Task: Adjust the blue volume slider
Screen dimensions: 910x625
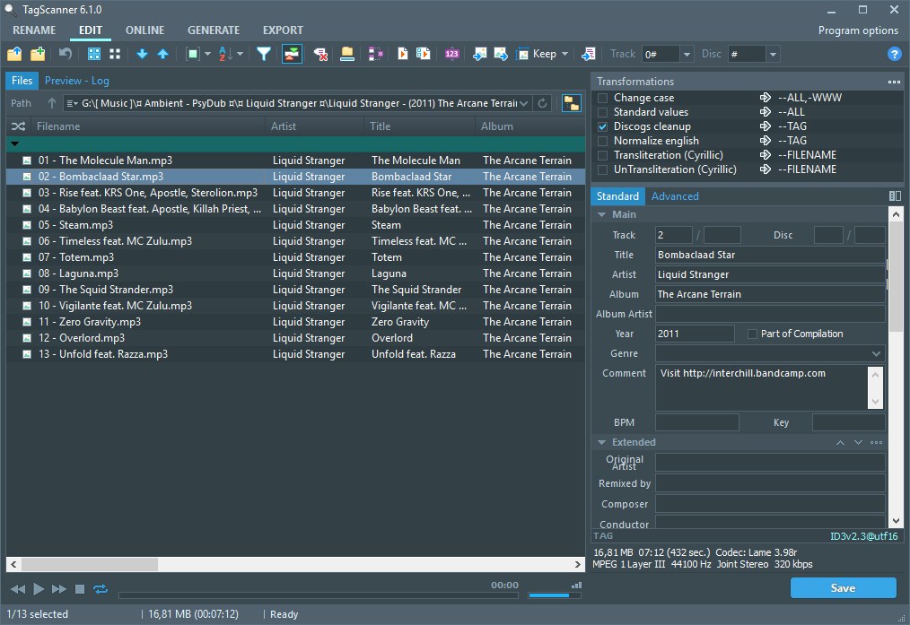Action: point(555,595)
